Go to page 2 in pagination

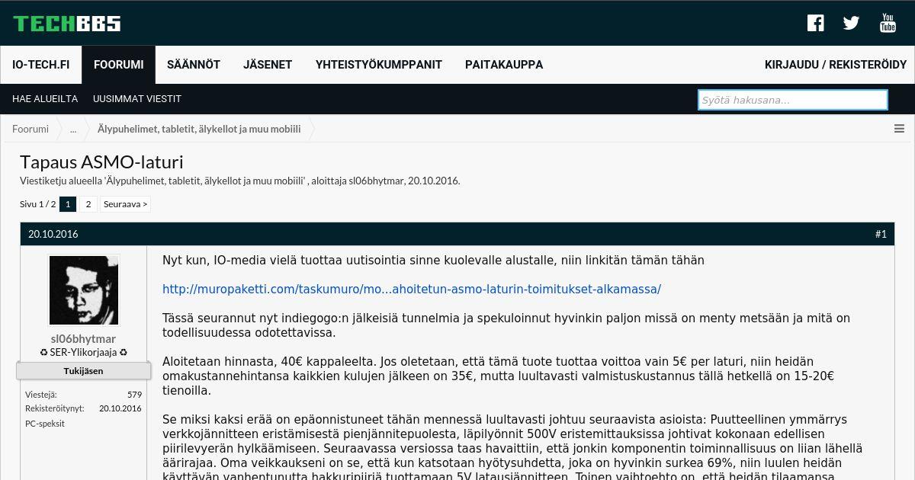click(88, 204)
